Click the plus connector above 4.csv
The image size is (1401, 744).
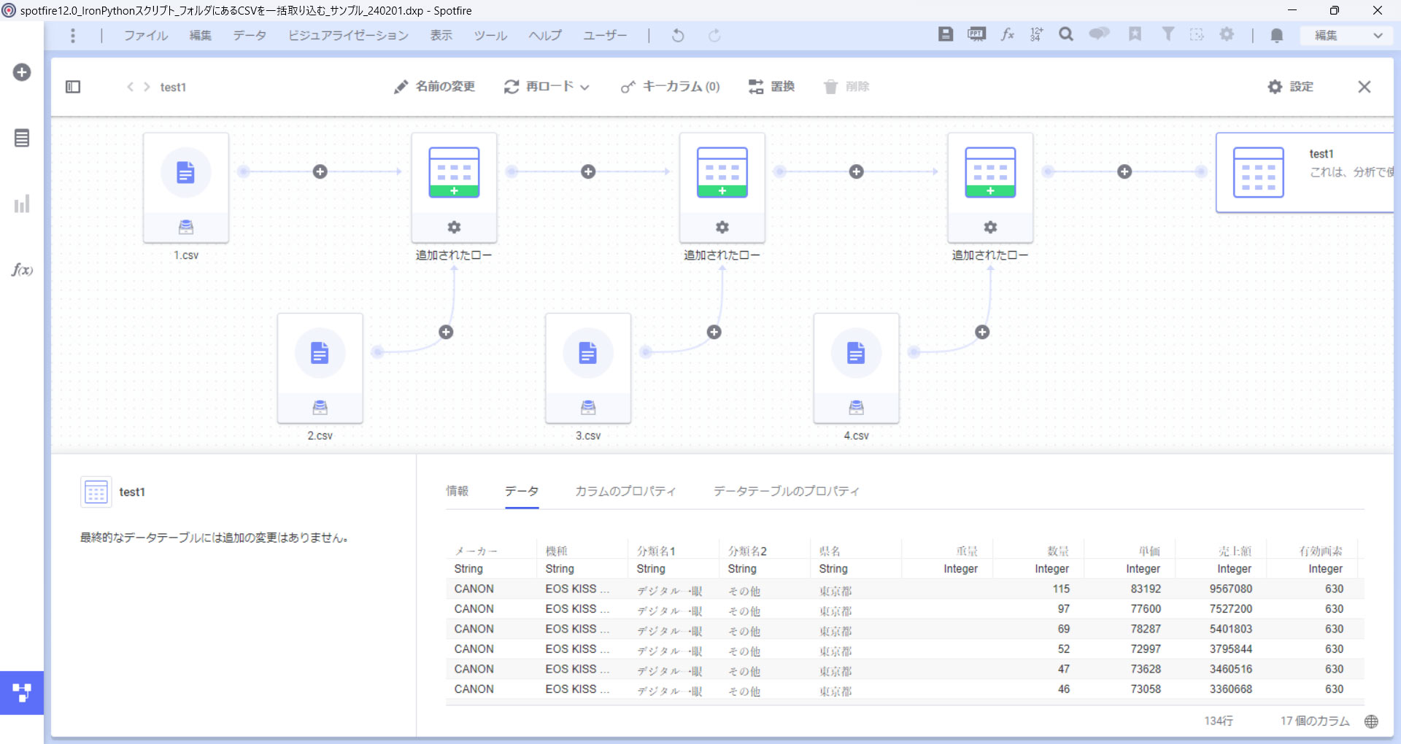pyautogui.click(x=982, y=332)
